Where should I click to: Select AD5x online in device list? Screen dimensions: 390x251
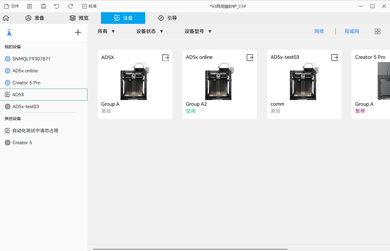(x=44, y=71)
